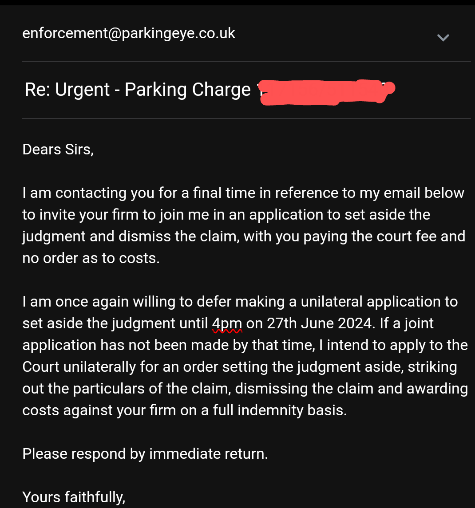The width and height of the screenshot is (475, 508).
Task: Click the word "Urgent" in the subject
Action: tap(82, 90)
